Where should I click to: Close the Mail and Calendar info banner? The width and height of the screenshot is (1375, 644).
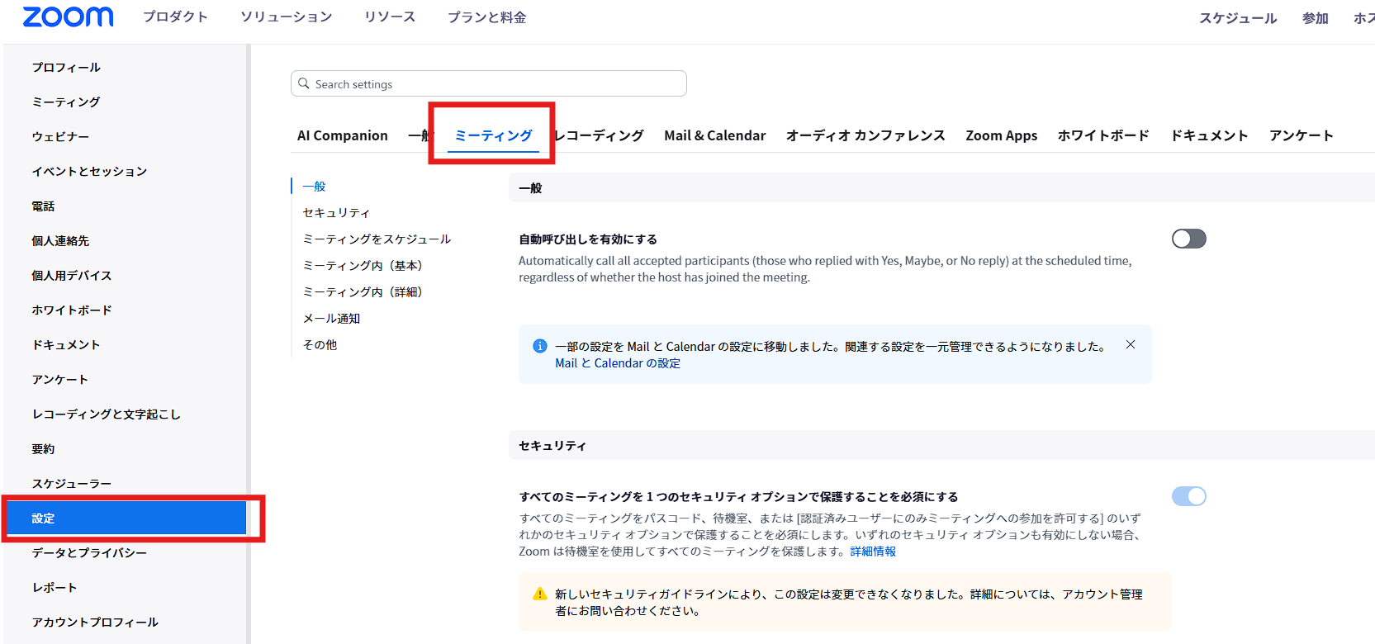[x=1131, y=344]
